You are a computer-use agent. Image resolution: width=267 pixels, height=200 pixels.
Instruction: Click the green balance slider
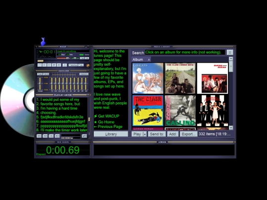coord(75,58)
